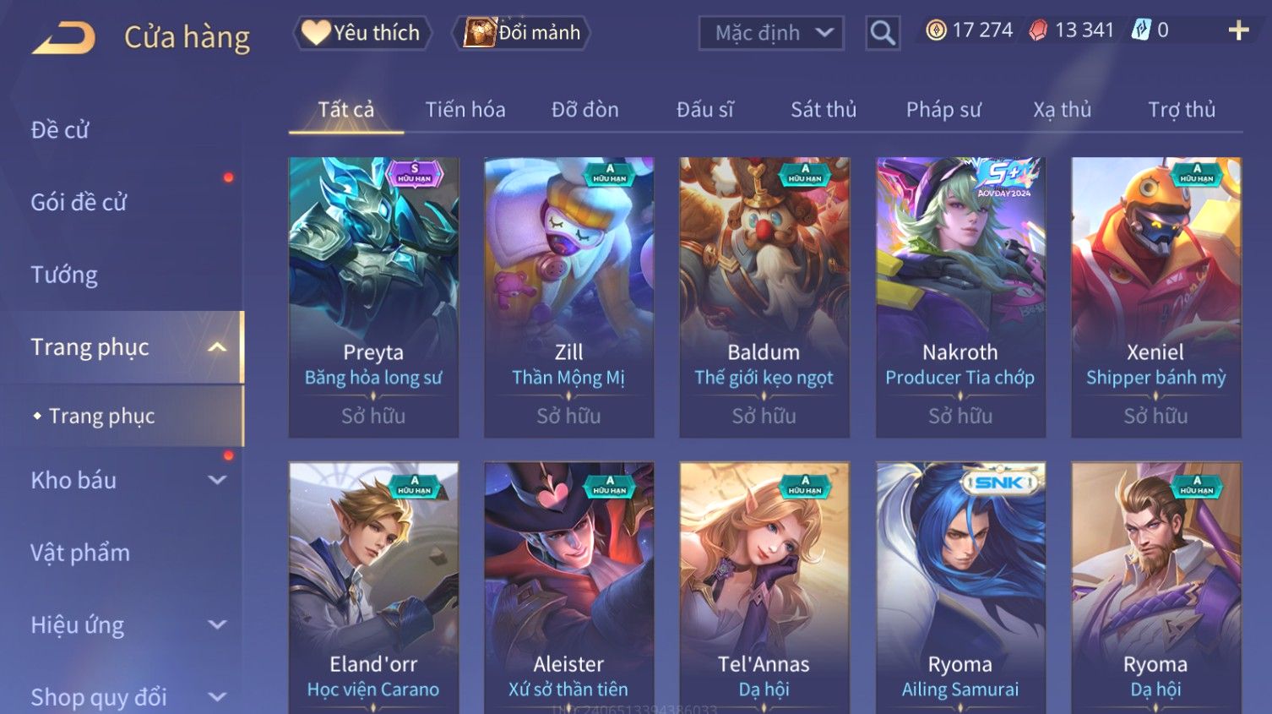Open Tướng in the sidebar
The width and height of the screenshot is (1272, 714).
click(64, 275)
